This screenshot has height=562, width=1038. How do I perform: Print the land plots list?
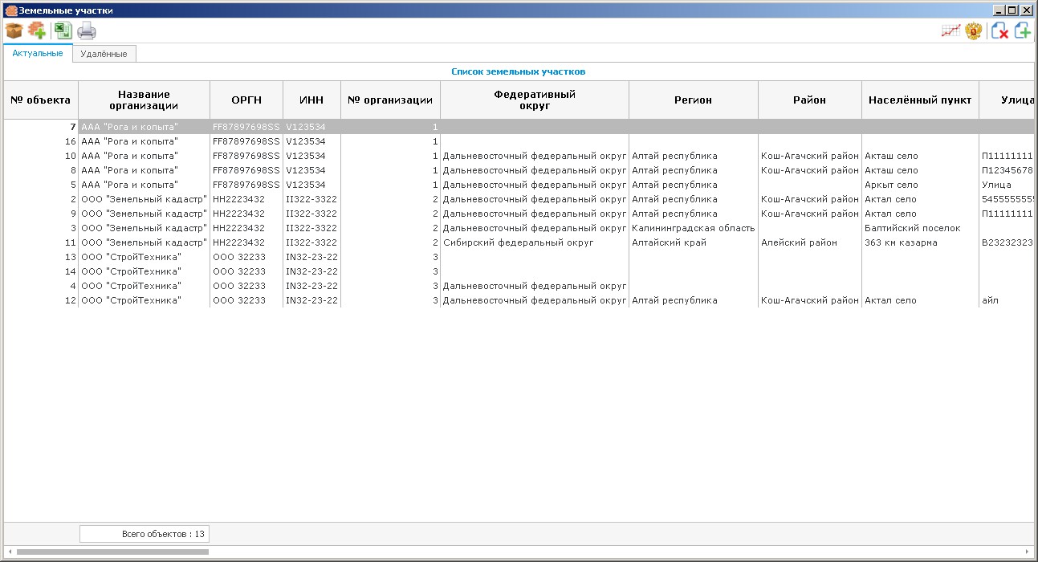tap(87, 32)
